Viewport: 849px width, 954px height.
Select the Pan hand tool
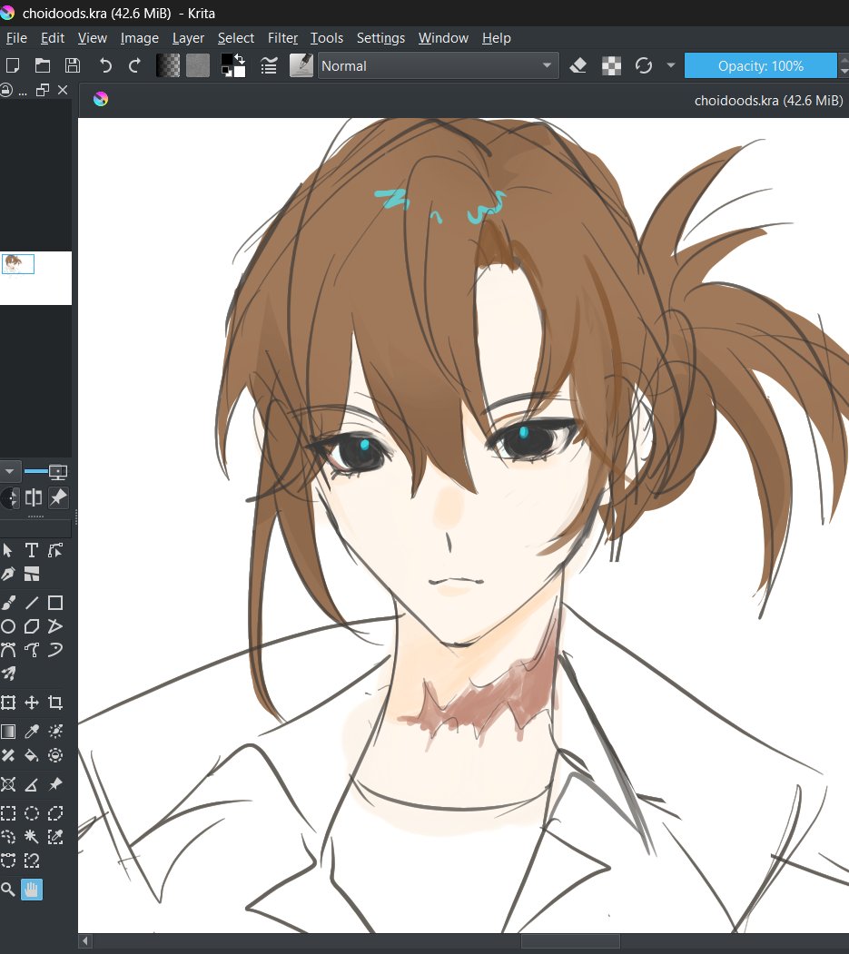tap(32, 890)
